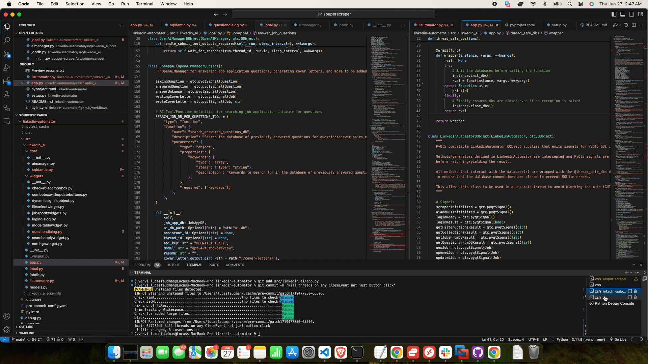Toggle the bottom panel layout button
648x364 pixels.
pos(623,14)
